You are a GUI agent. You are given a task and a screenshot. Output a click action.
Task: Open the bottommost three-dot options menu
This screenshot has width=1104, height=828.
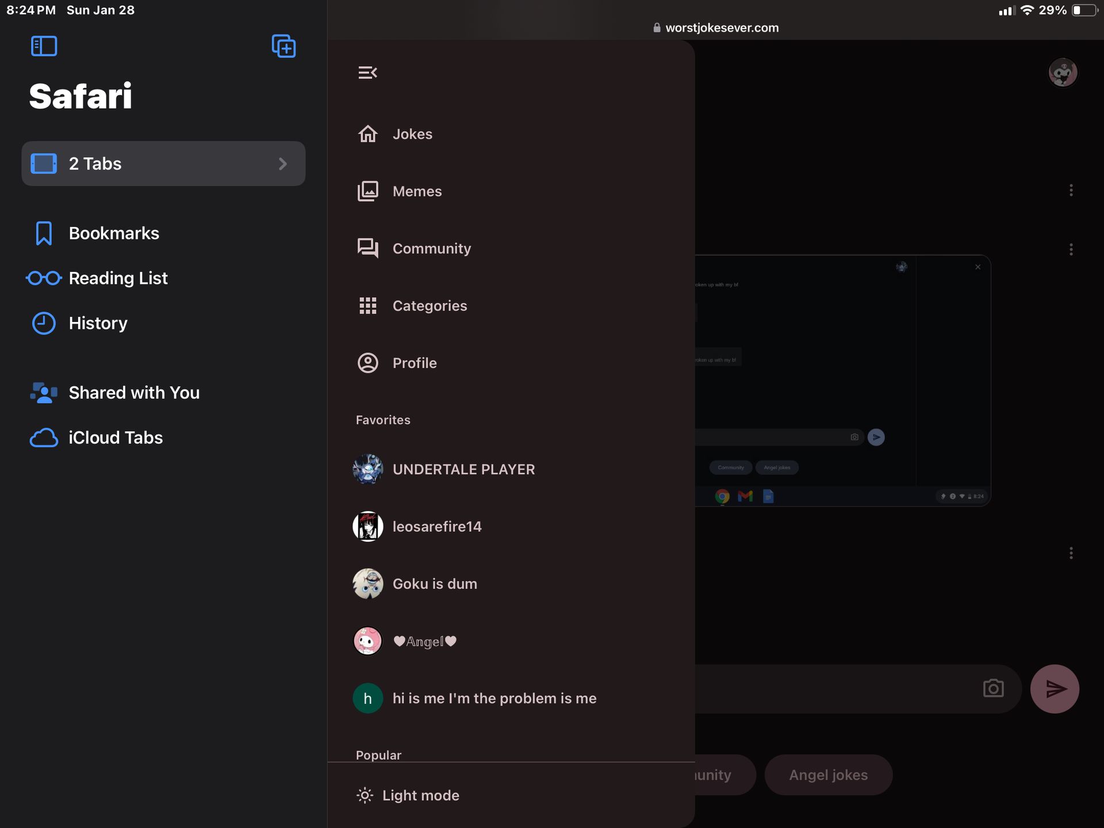[x=1071, y=553]
